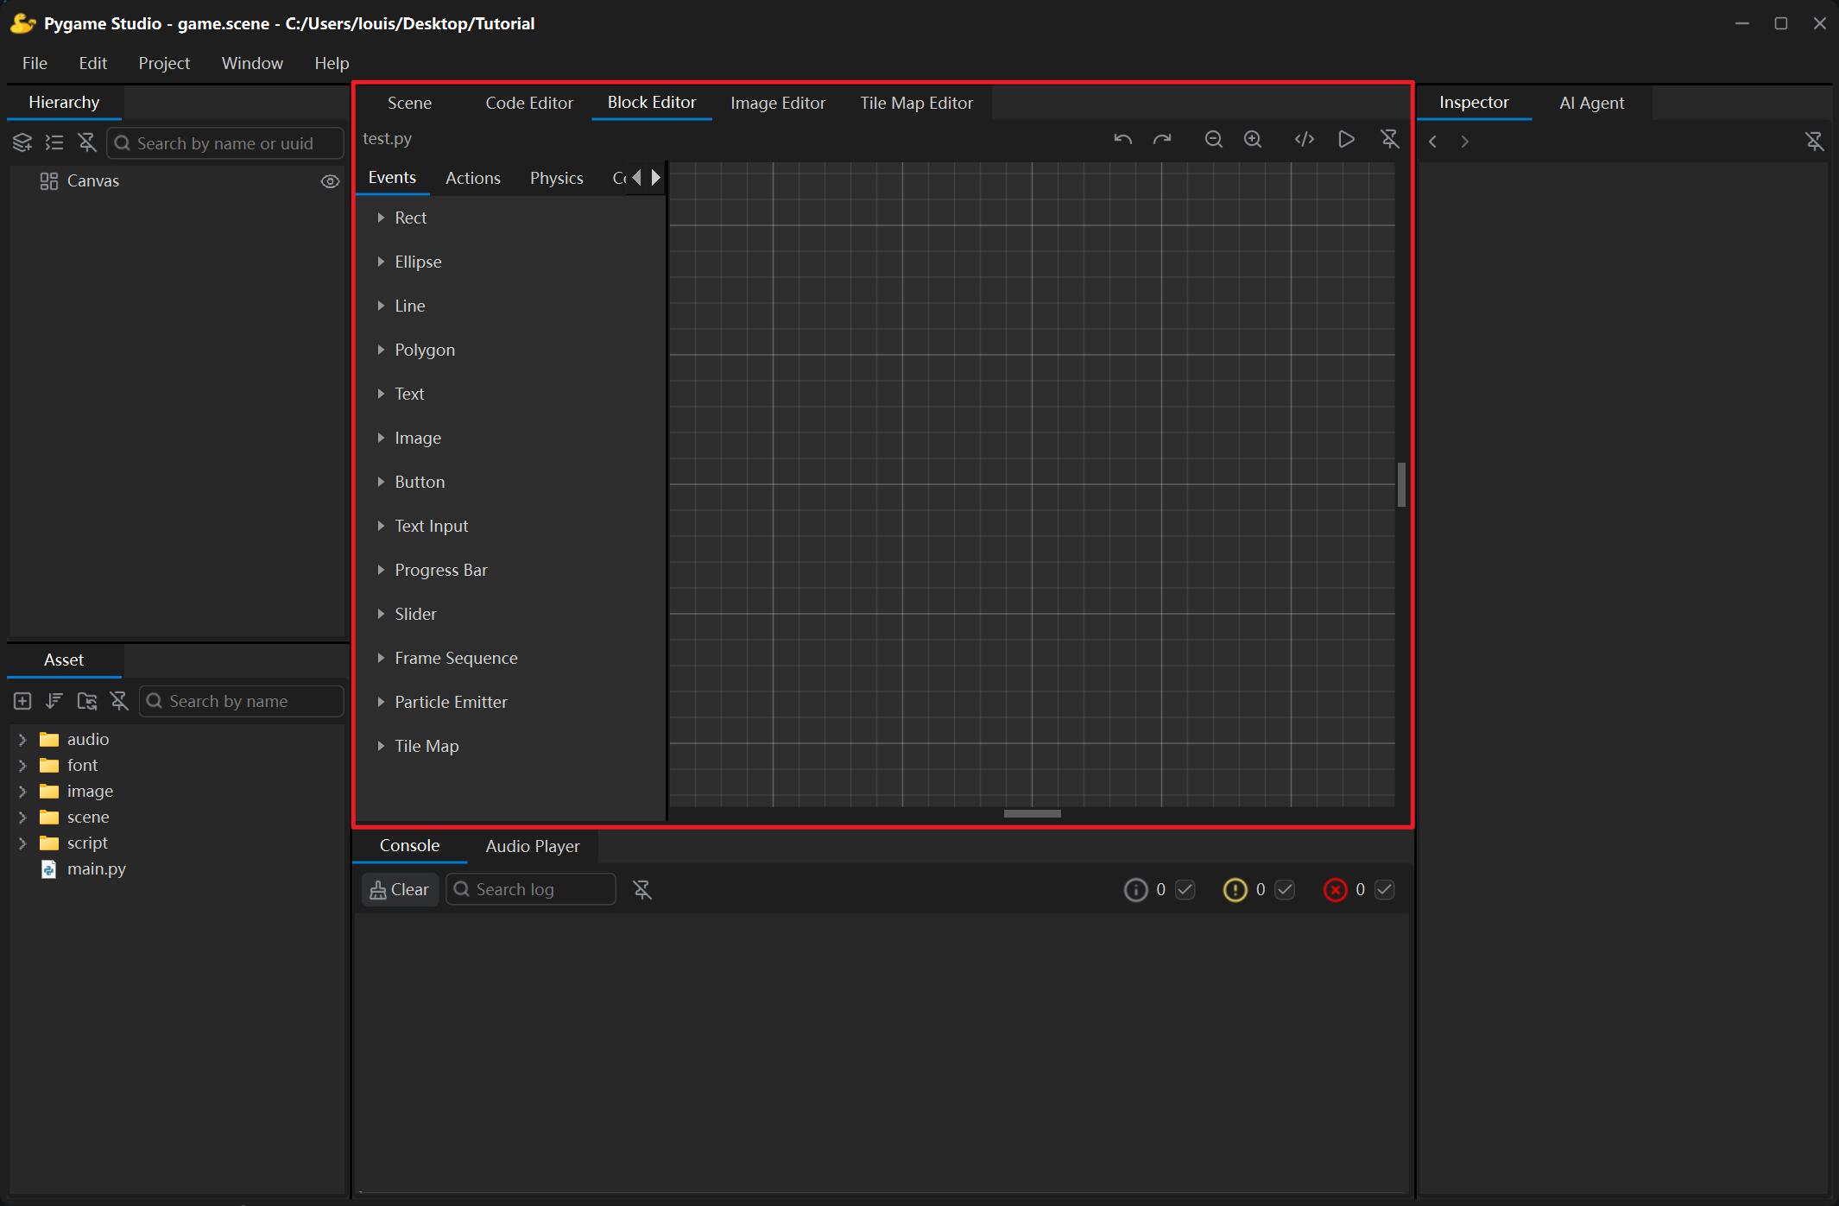Image resolution: width=1839 pixels, height=1206 pixels.
Task: Open the Image Editor tab
Action: pos(778,103)
